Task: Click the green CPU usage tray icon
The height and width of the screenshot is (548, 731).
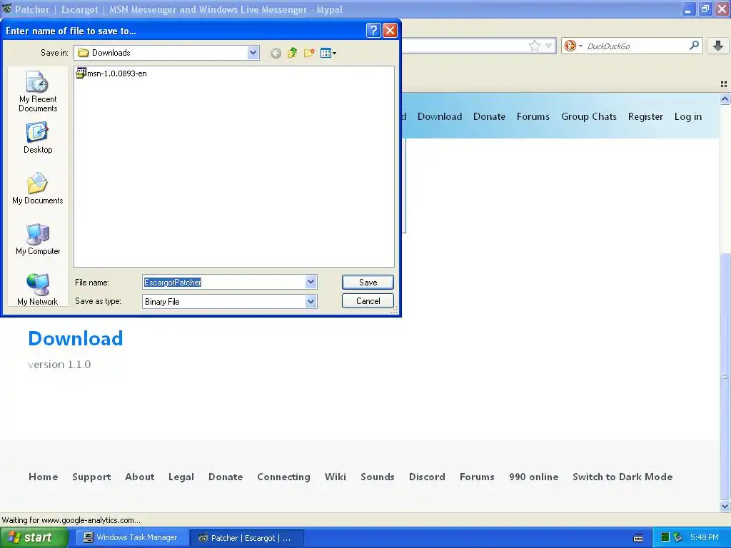Action: [x=665, y=537]
